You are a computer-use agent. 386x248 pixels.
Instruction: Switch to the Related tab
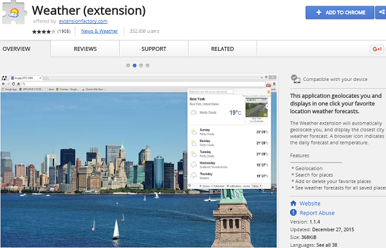[x=223, y=49]
